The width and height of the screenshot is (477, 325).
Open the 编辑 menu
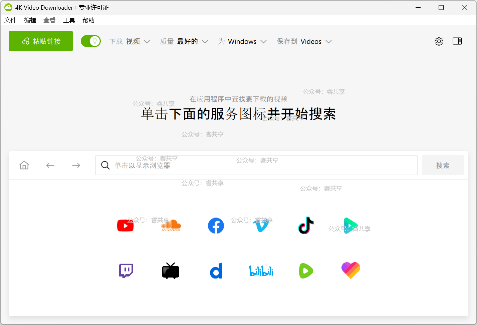[30, 20]
